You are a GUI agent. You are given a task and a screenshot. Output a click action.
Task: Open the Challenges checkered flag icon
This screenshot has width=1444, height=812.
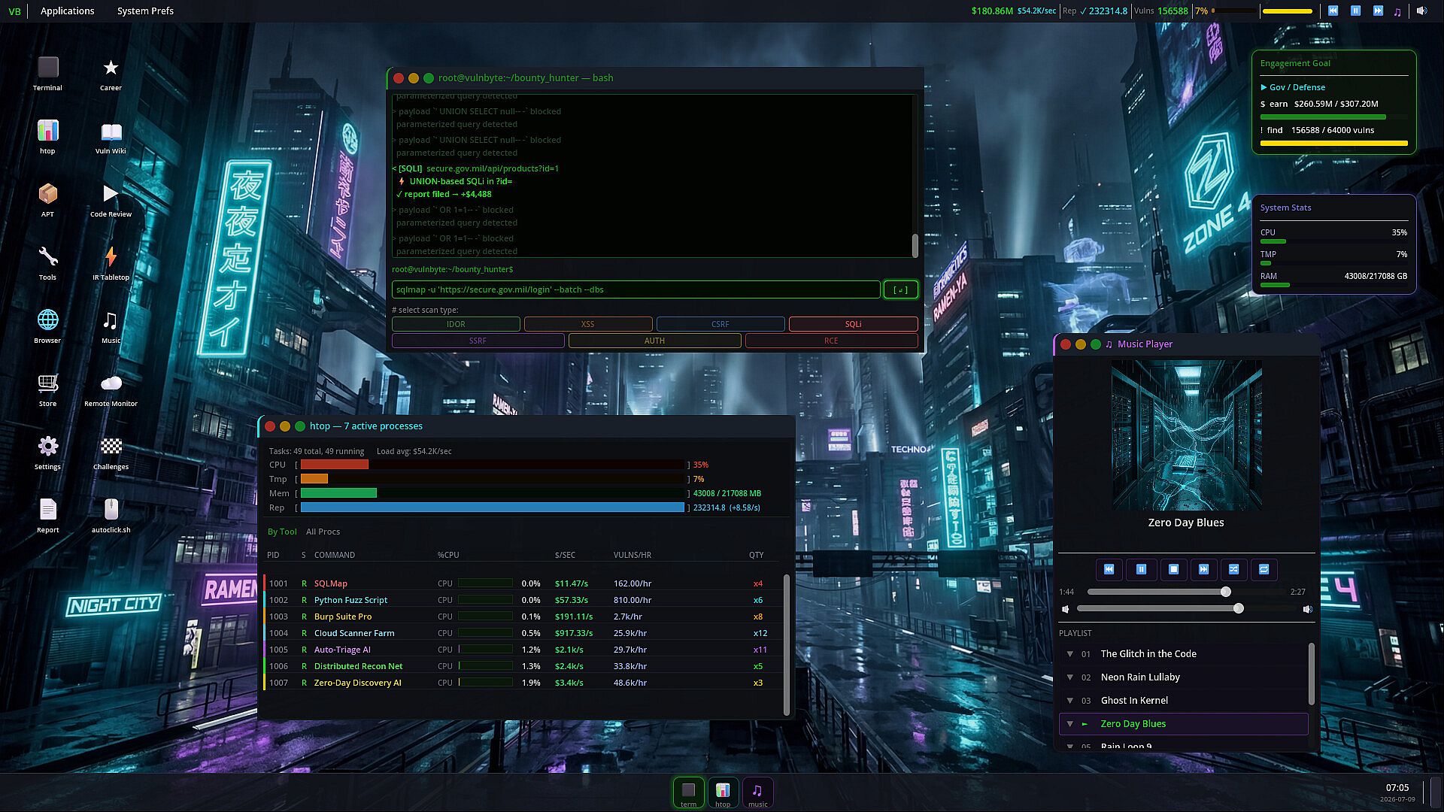111,452
